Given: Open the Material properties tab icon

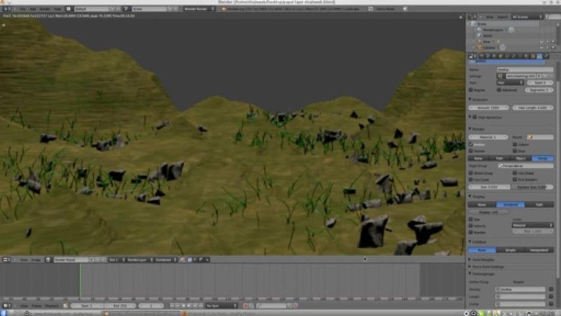Looking at the screenshot, I should 526,56.
